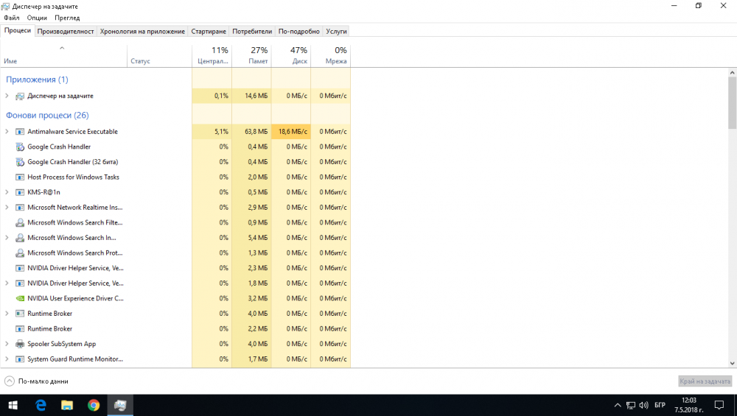This screenshot has width=737, height=416.
Task: Switch to the Потребители tab
Action: tap(252, 32)
